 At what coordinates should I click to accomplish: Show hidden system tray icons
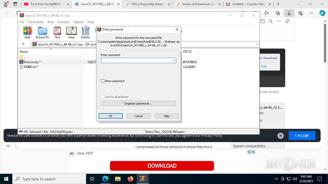(276, 179)
